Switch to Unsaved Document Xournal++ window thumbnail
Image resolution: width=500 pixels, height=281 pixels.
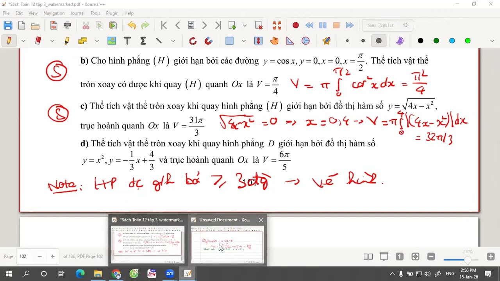point(227,240)
